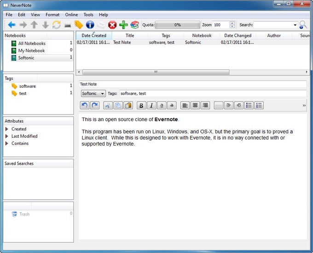Viewport: 313px width, 253px height.
Task: Insert a numbered list
Action: (x=259, y=105)
